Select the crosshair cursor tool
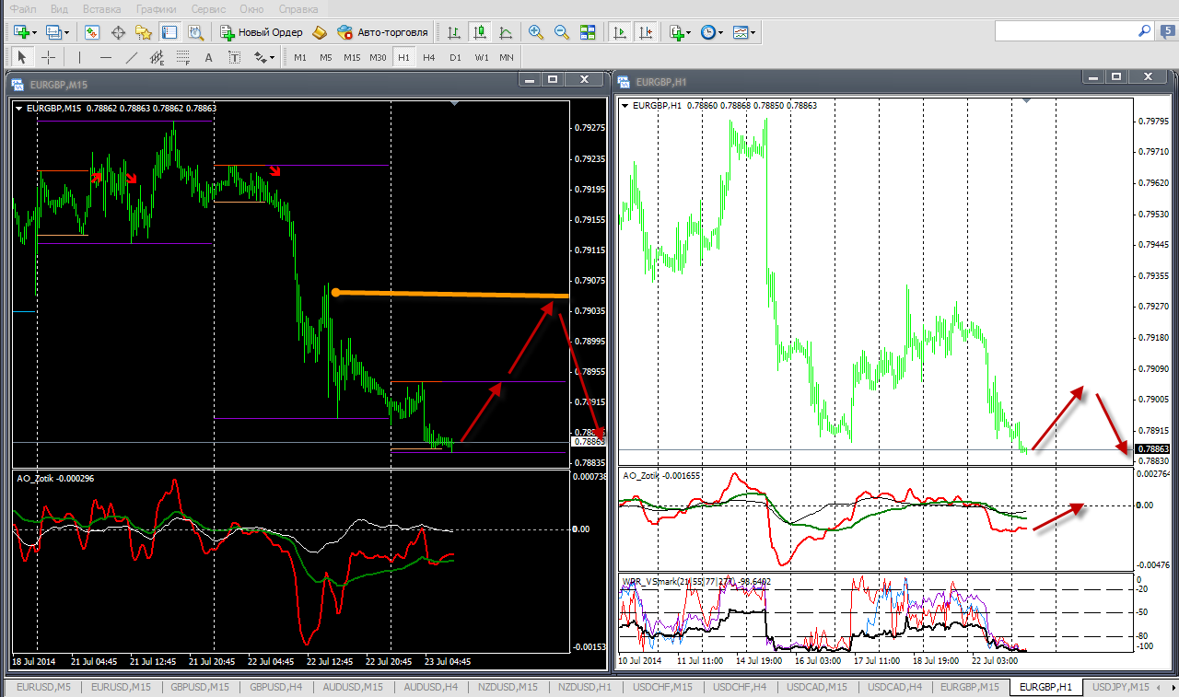The image size is (1179, 697). (49, 57)
